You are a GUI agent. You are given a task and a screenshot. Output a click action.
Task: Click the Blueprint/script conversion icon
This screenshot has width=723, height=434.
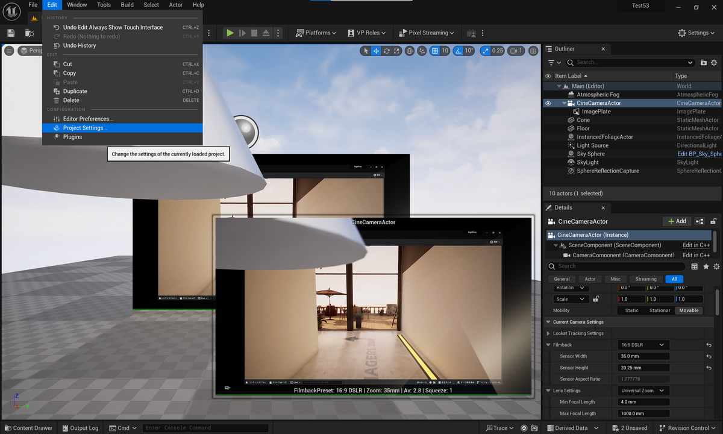tap(700, 221)
